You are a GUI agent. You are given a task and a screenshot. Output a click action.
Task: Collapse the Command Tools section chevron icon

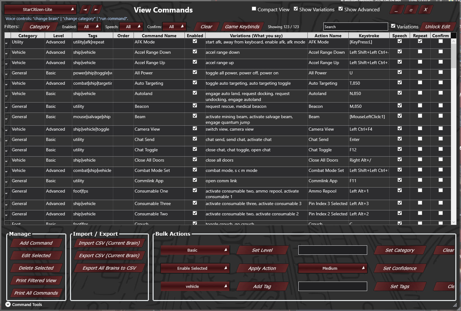8,304
